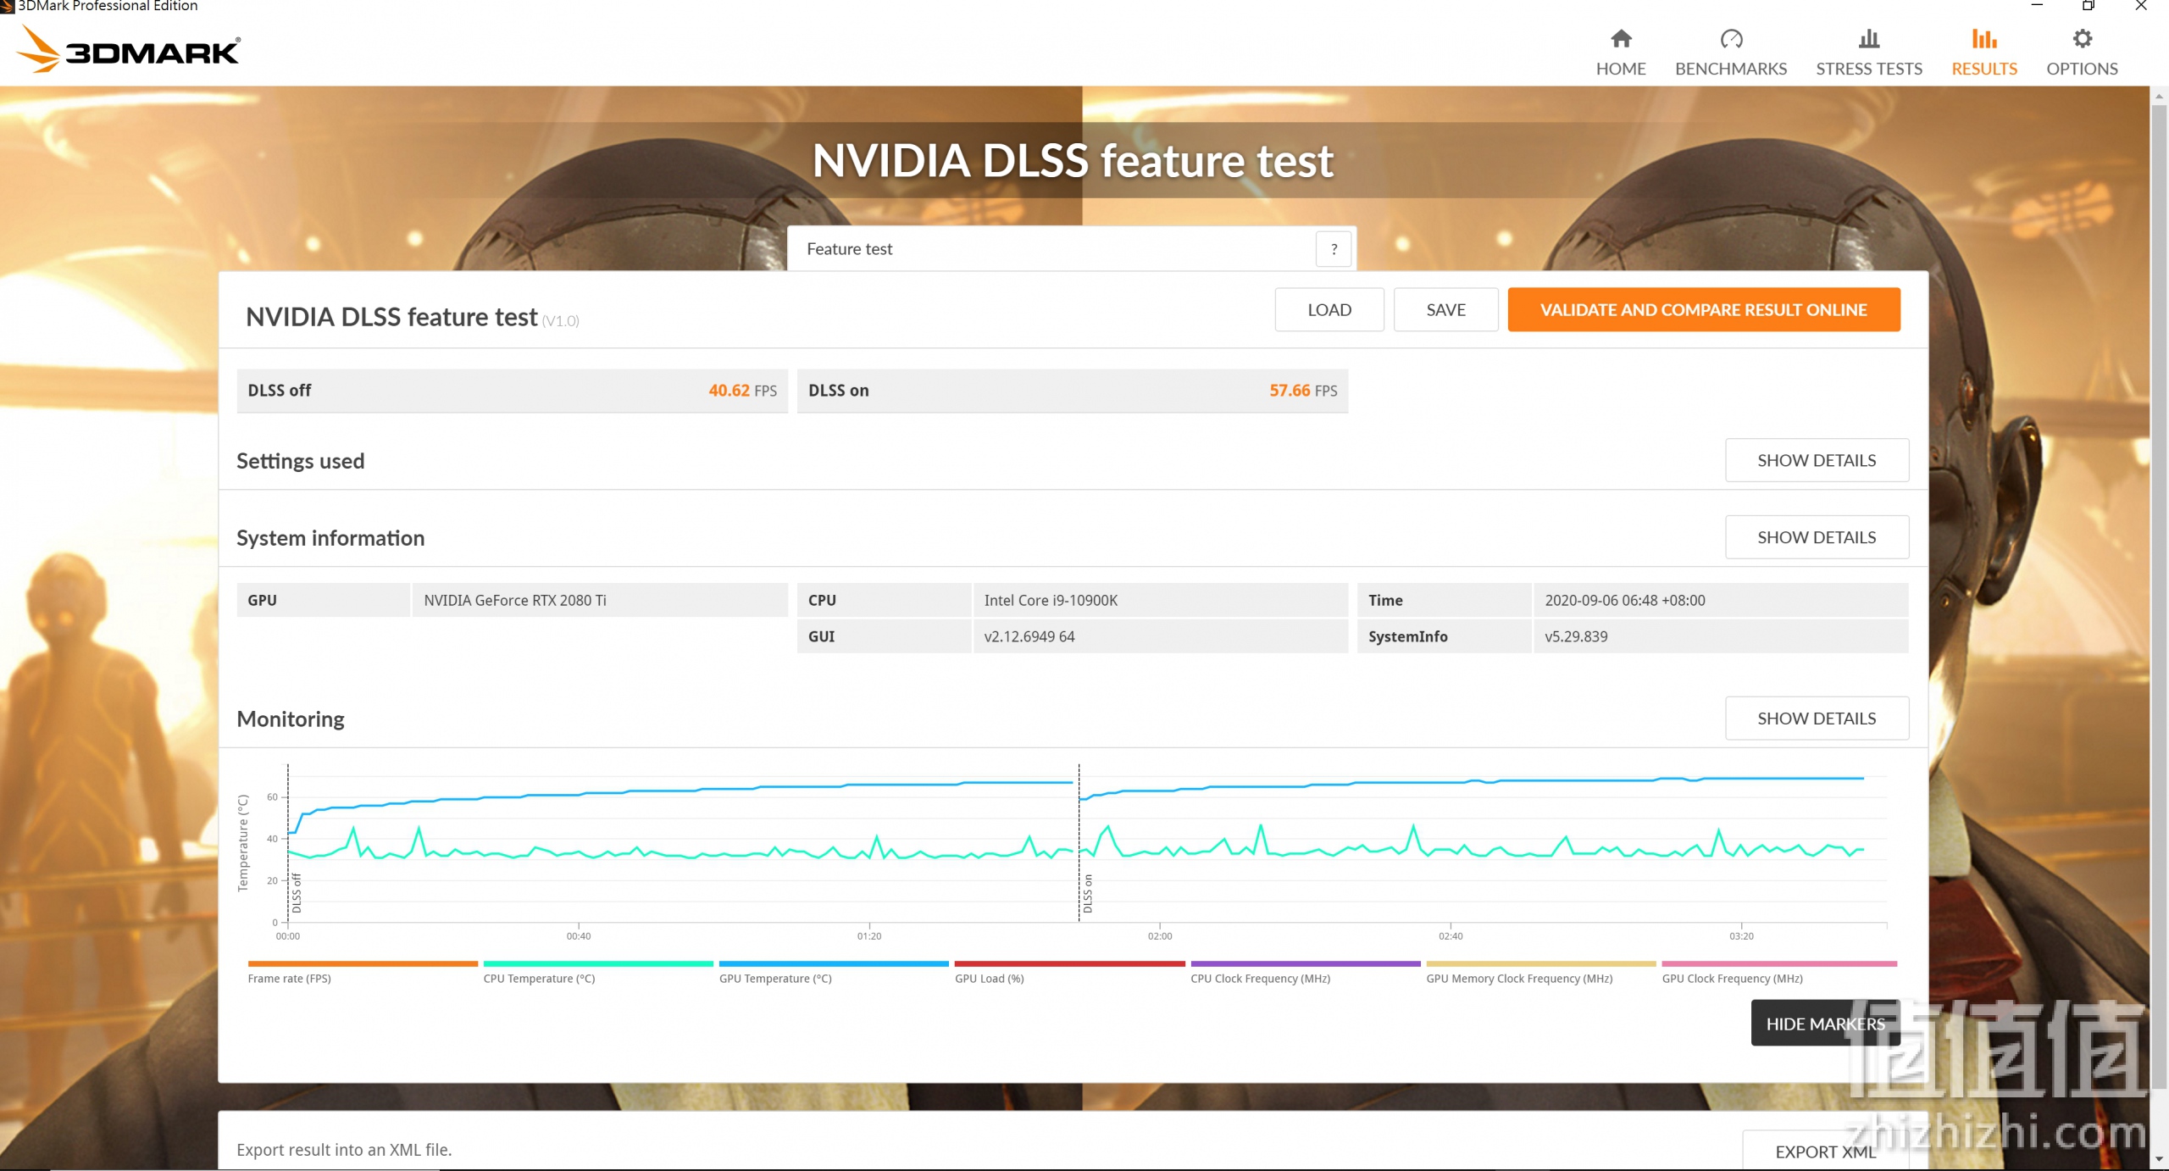Click the HIDE MARKERS button
Viewport: 2169px width, 1171px height.
click(1825, 1024)
